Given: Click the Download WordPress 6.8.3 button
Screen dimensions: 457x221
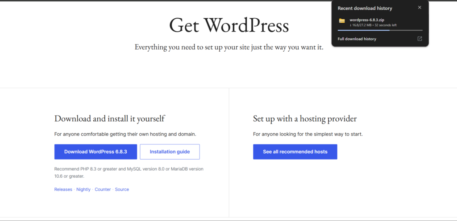Looking at the screenshot, I should coord(96,151).
